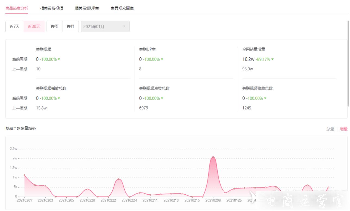350x211 pixels.
Task: Click the 关联视频收藏总数 label
Action: pyautogui.click(x=258, y=88)
